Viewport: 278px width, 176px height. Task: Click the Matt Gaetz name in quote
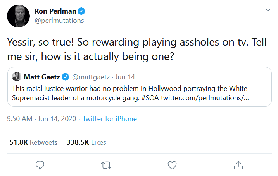tap(42, 76)
